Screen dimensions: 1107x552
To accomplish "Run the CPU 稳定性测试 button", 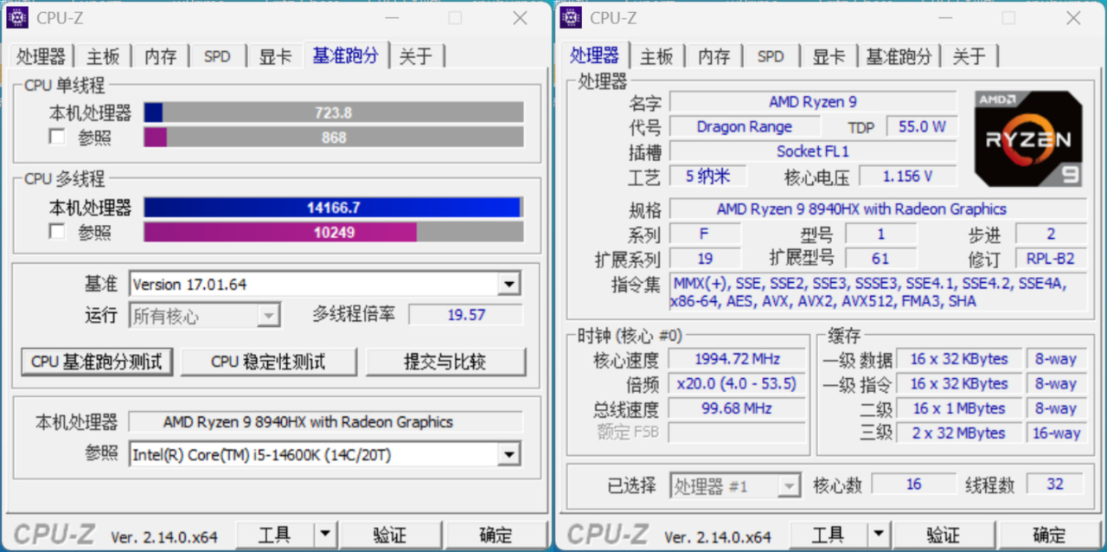I will tap(268, 362).
